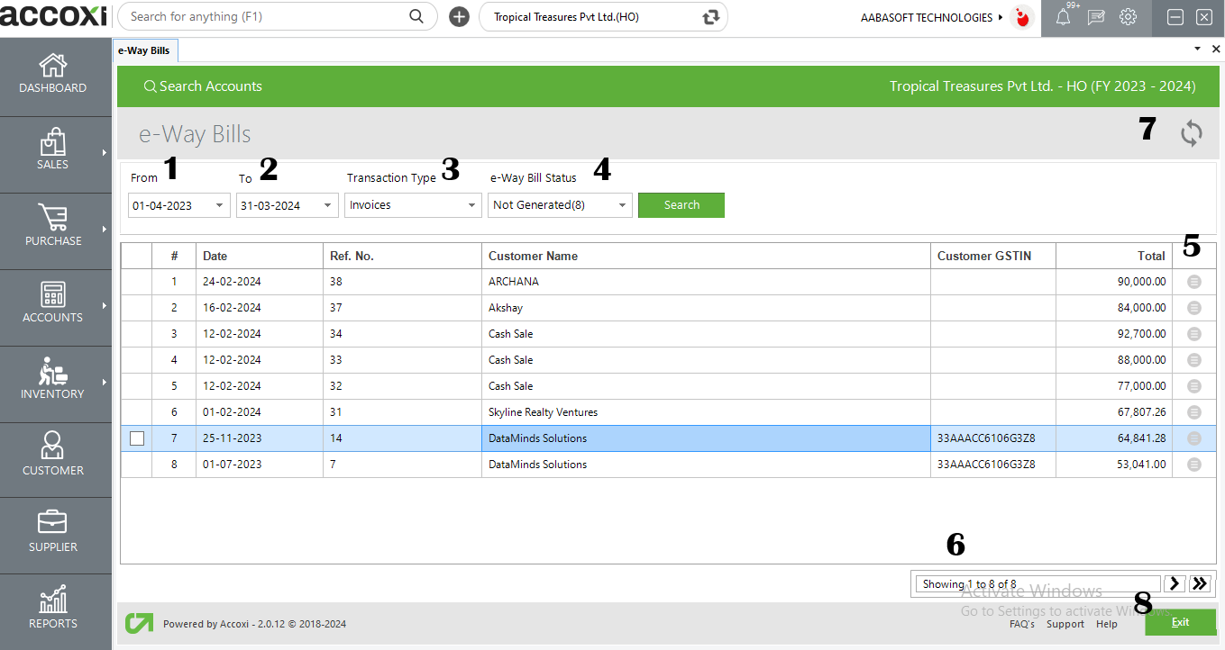Open the Transaction Type dropdown
Image resolution: width=1225 pixels, height=650 pixels.
click(471, 205)
